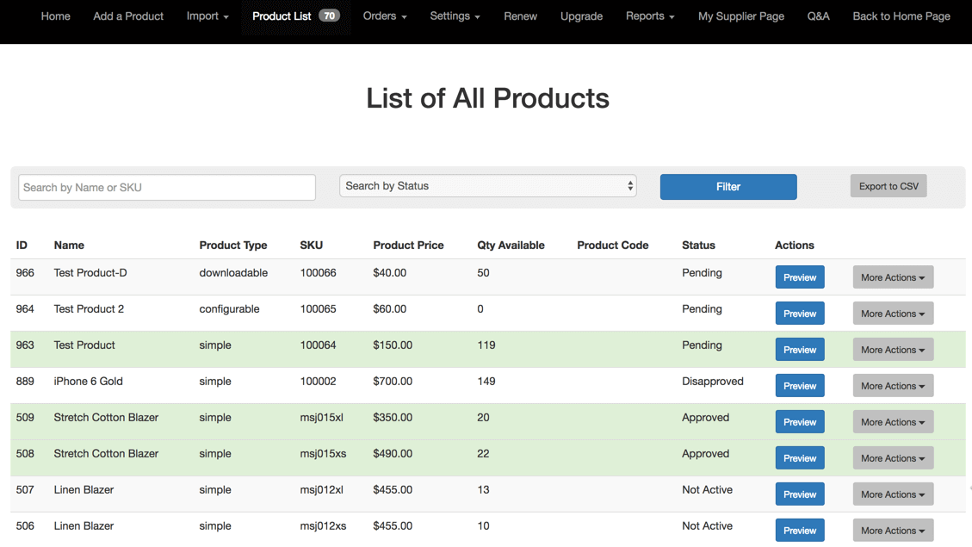Click the Search by Name or SKU field
The height and width of the screenshot is (547, 972).
click(x=167, y=187)
